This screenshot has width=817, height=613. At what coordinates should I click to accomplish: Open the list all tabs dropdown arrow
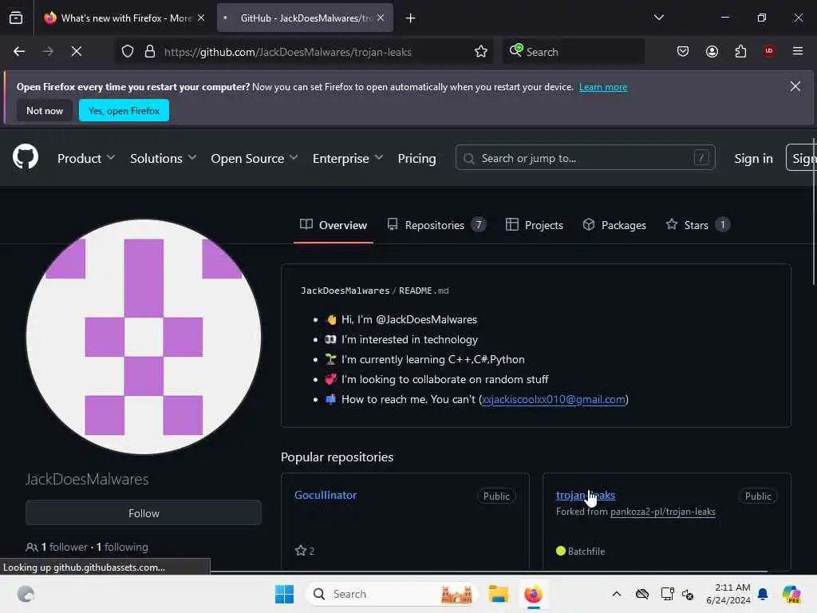pos(658,18)
